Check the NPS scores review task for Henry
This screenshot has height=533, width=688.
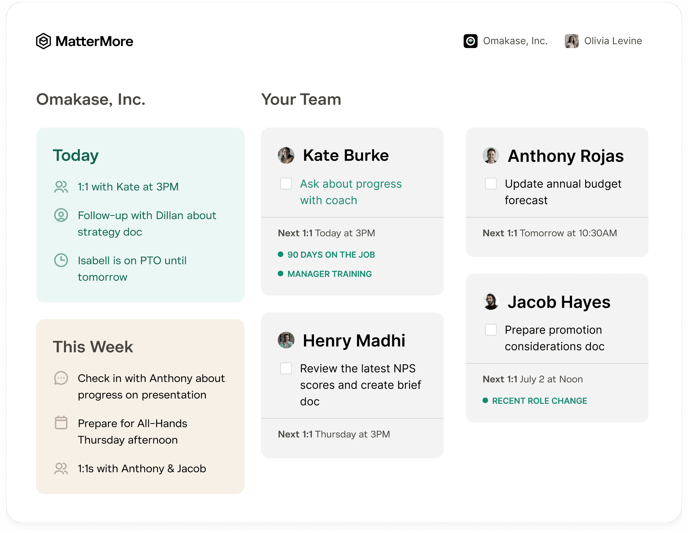click(286, 368)
